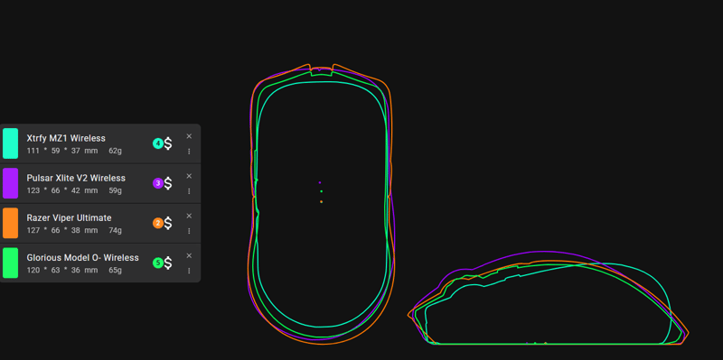Screen dimensions: 723x360
Task: Click the dollar price icon for Razer Viper Ultimate
Action: click(x=168, y=223)
